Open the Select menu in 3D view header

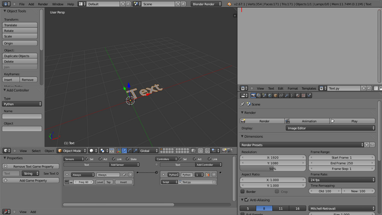pyautogui.click(x=36, y=150)
